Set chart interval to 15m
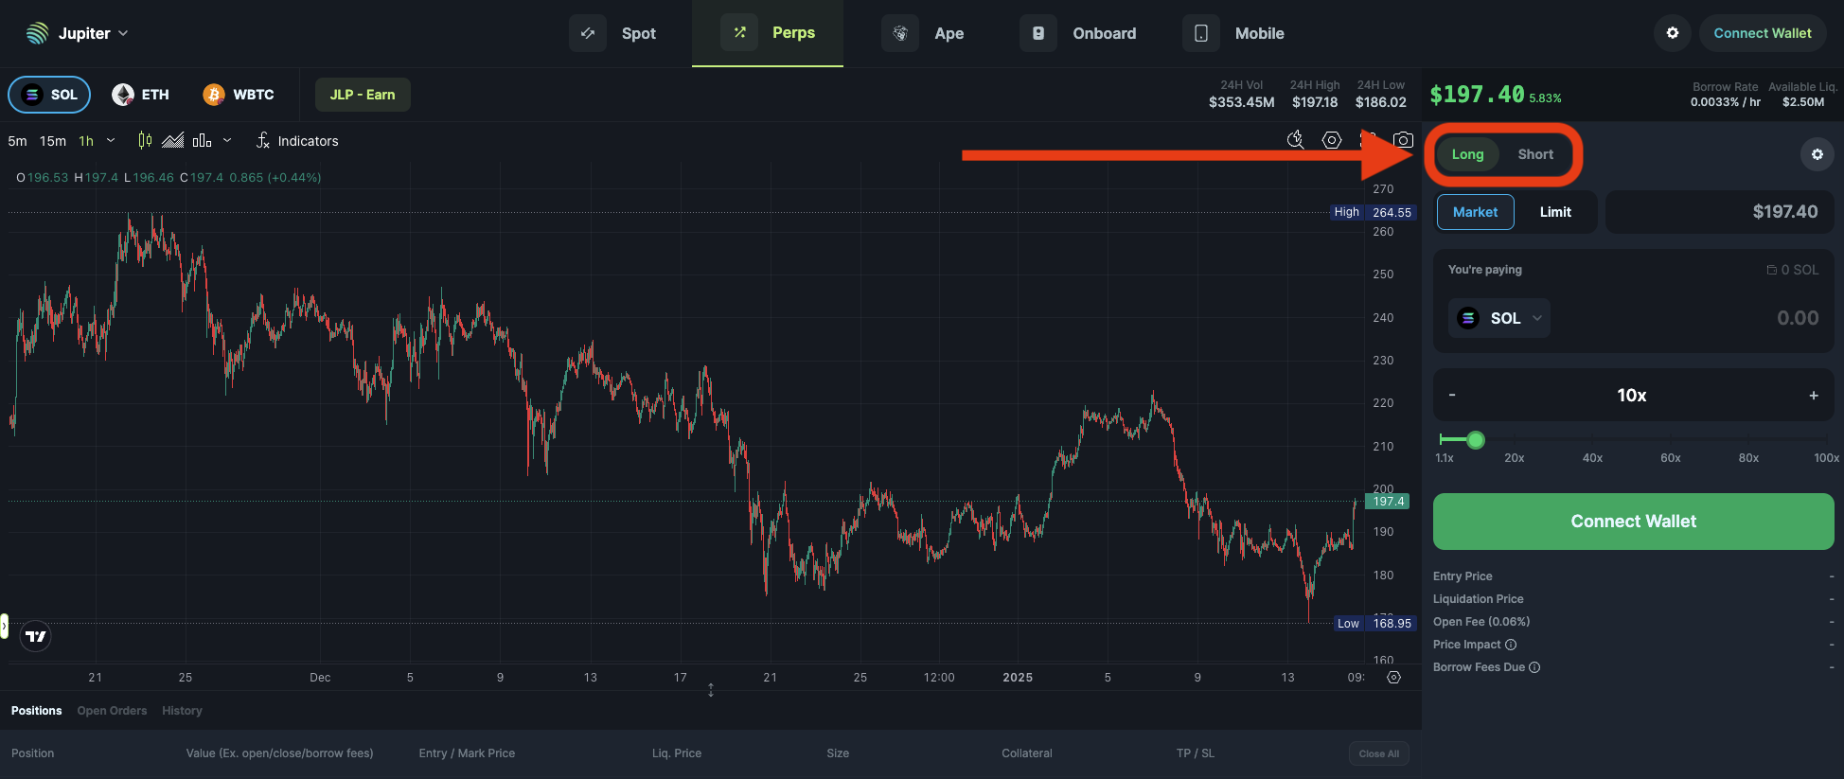The image size is (1844, 779). coord(53,141)
